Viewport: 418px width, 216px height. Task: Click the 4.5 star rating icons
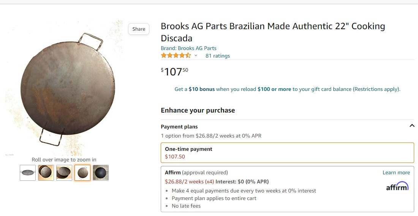click(176, 56)
